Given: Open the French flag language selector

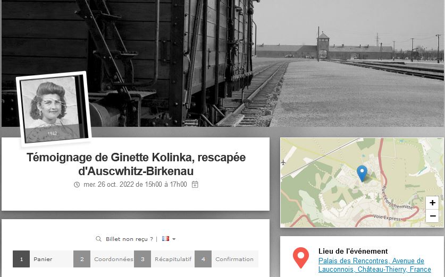Looking at the screenshot, I should pyautogui.click(x=165, y=238).
